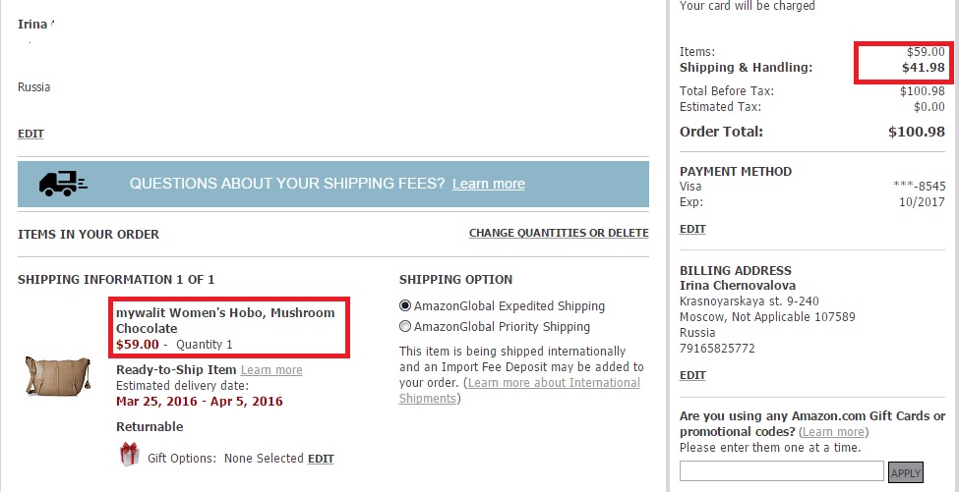Click the mywalit Women's Hobo product title
The height and width of the screenshot is (492, 959).
[x=225, y=320]
